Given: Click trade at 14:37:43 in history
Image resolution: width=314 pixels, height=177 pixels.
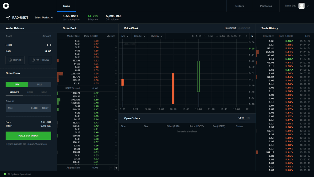Looking at the screenshot, I should tap(285, 59).
